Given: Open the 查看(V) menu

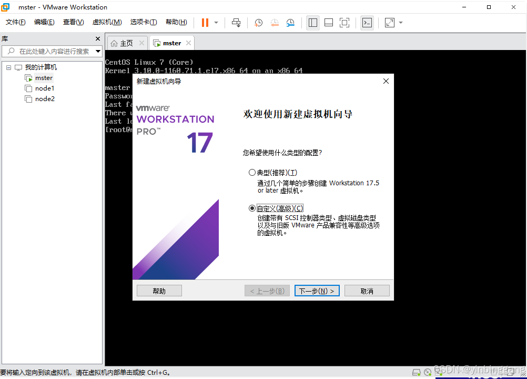Looking at the screenshot, I should click(73, 22).
